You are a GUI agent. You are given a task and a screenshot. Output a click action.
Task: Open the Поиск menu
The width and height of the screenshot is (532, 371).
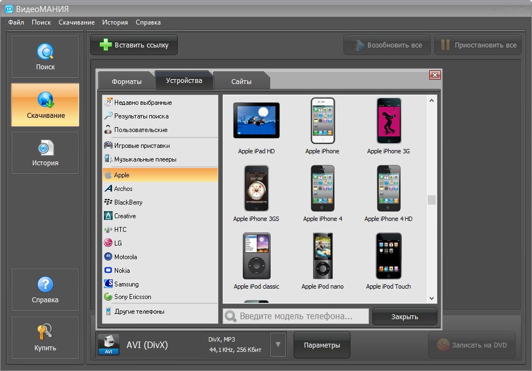point(41,22)
